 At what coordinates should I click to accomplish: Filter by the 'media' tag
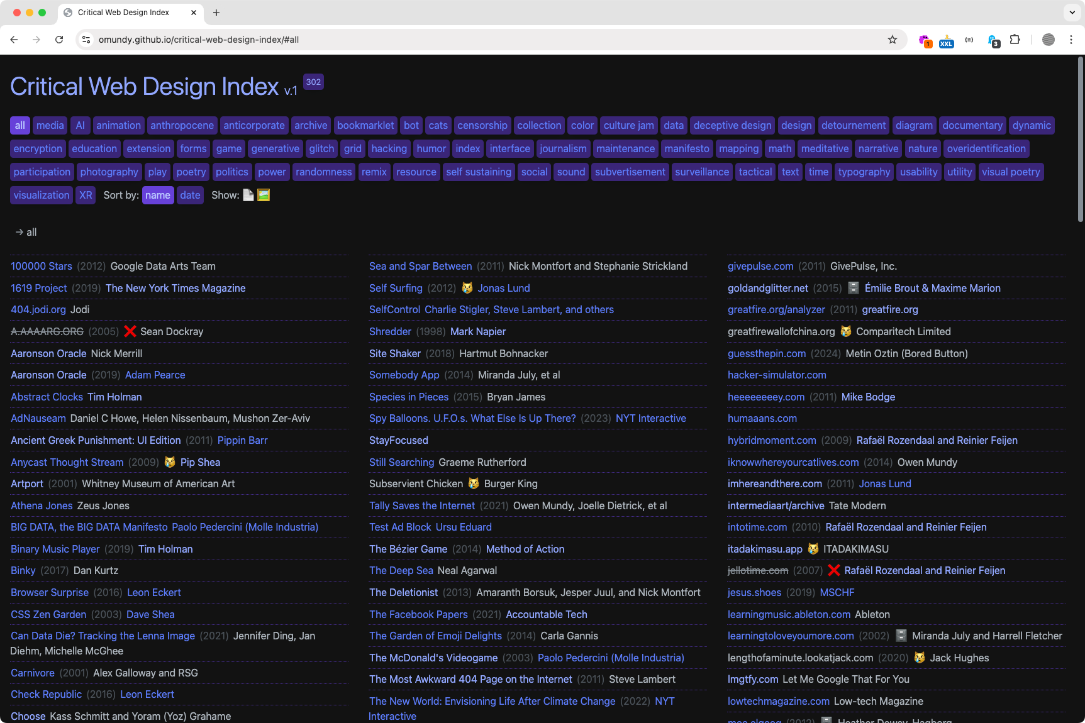pos(50,126)
